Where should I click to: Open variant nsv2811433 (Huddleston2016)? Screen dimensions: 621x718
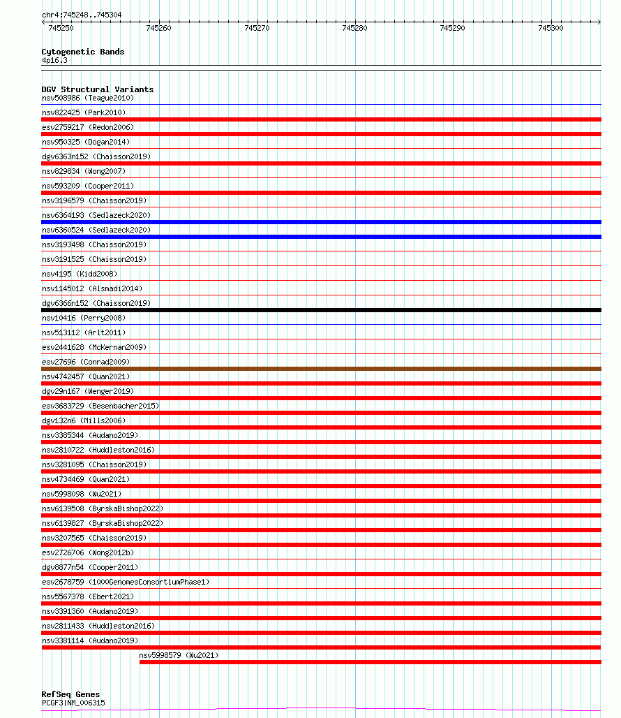tap(98, 626)
